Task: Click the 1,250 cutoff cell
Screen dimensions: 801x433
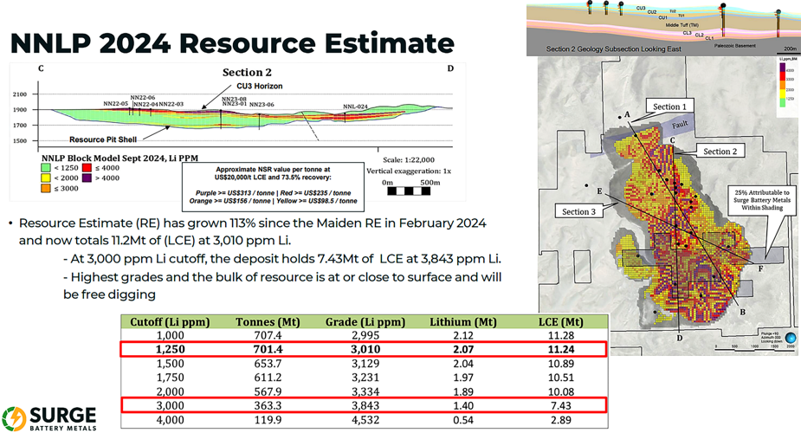Action: click(171, 349)
